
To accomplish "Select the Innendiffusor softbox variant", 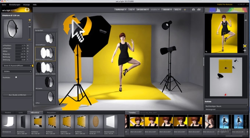I will click(x=45, y=39).
